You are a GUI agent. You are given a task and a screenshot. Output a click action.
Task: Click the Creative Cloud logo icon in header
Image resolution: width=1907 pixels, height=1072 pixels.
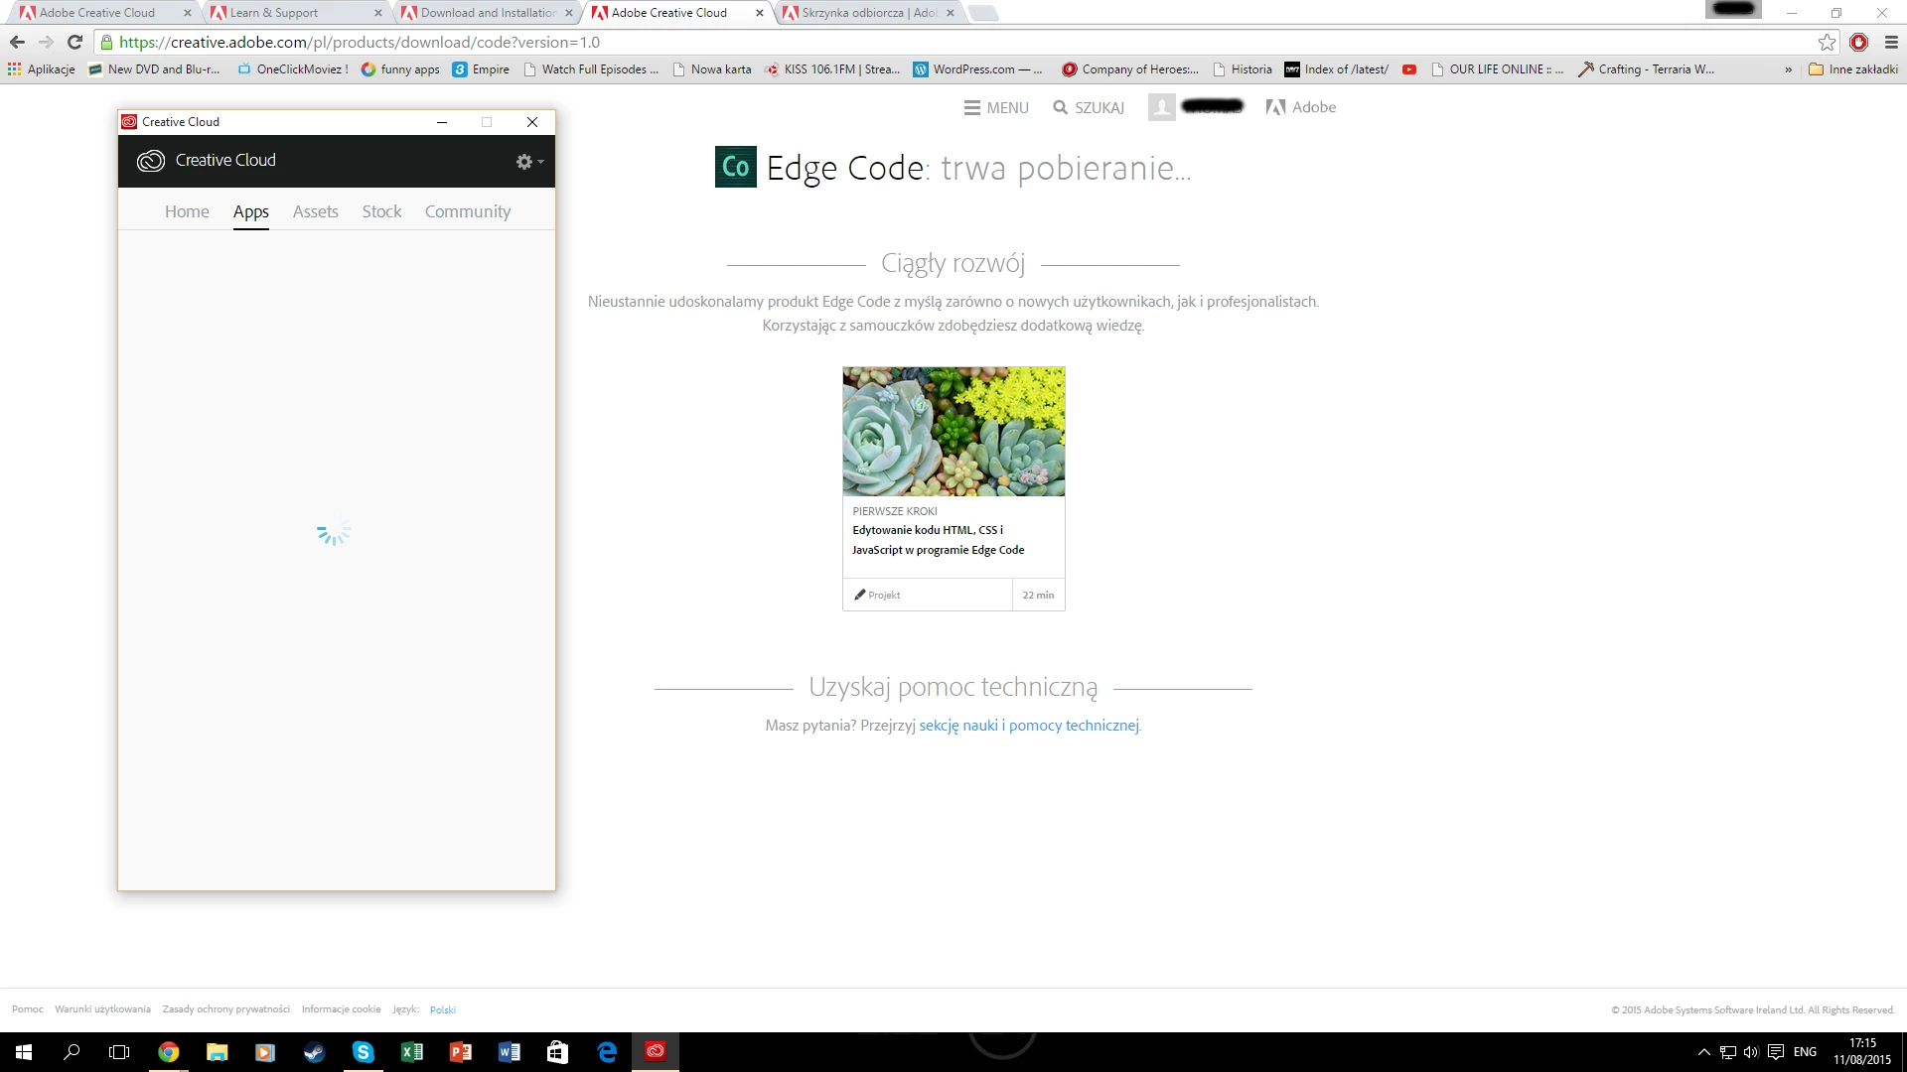(x=150, y=161)
